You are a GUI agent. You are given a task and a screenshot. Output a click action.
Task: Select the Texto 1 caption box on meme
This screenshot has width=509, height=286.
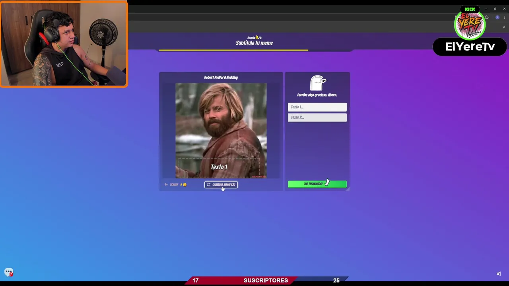[x=219, y=167]
